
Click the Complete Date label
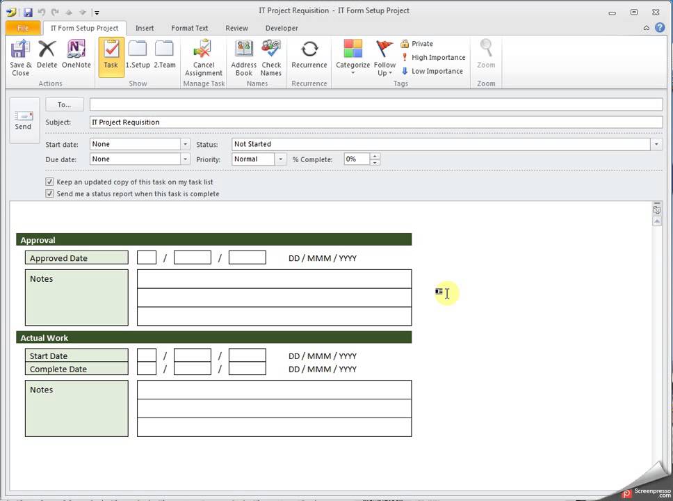coord(76,369)
